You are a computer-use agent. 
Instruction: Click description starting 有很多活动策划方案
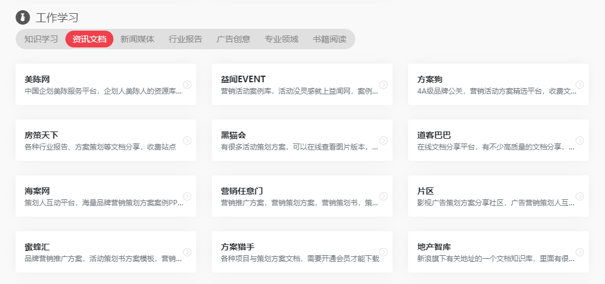point(299,147)
